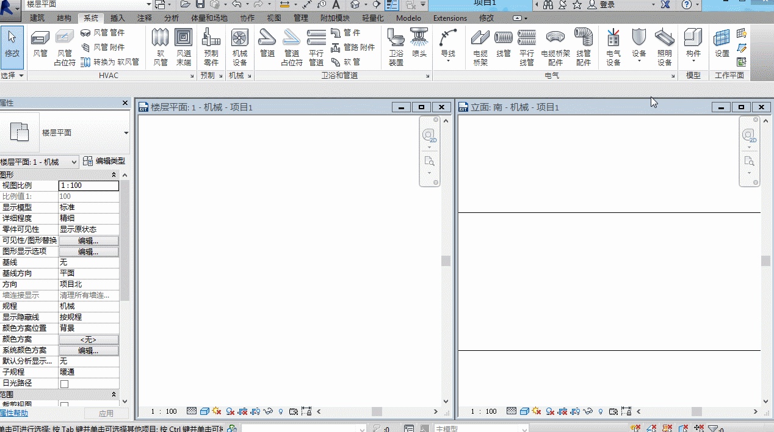Image resolution: width=774 pixels, height=432 pixels.
Task: Select the 照明设备 lighting fixture tool
Action: (x=665, y=48)
